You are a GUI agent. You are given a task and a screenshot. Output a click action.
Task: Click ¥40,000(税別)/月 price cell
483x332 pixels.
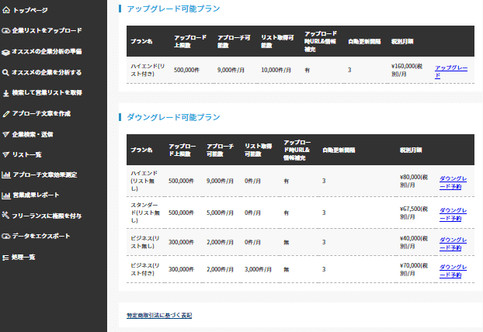414,243
